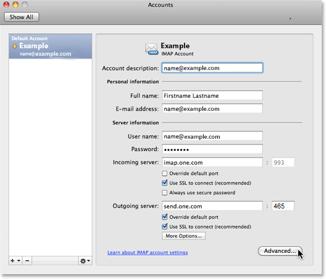Remove account with the minus button
This screenshot has width=326, height=279.
pos(27,260)
